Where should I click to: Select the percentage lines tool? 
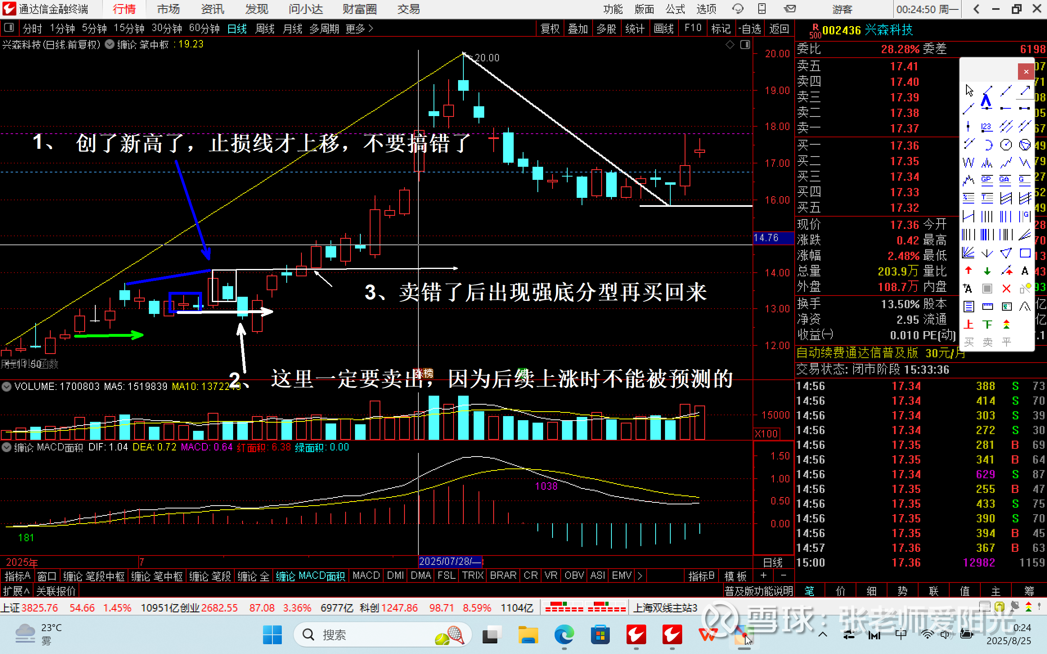coord(968,198)
